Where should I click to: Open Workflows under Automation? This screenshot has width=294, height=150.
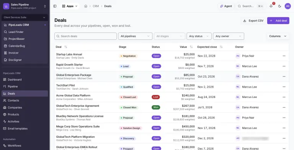click(24, 146)
